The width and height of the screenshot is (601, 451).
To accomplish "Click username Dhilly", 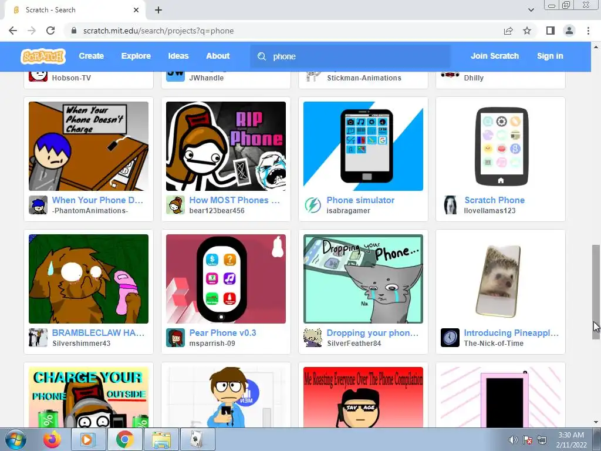I will click(x=474, y=78).
